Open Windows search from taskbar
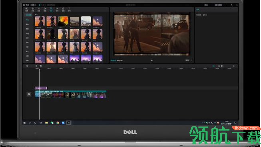261x147 pixels. pyautogui.click(x=30, y=123)
